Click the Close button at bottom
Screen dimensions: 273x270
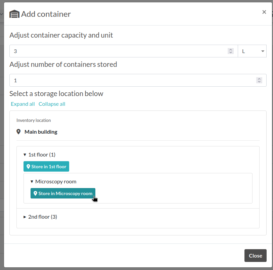click(x=256, y=255)
